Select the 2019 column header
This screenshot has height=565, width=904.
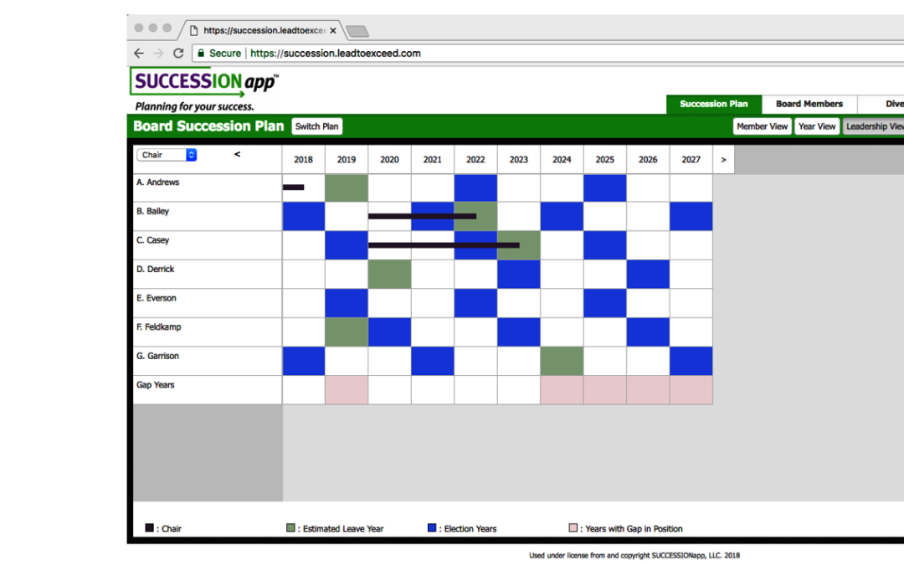(x=347, y=160)
